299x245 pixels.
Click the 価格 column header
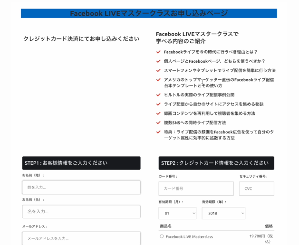coord(269,226)
